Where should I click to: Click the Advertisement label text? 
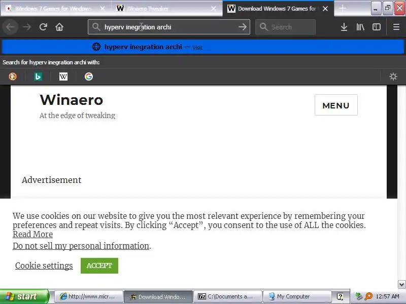point(52,180)
